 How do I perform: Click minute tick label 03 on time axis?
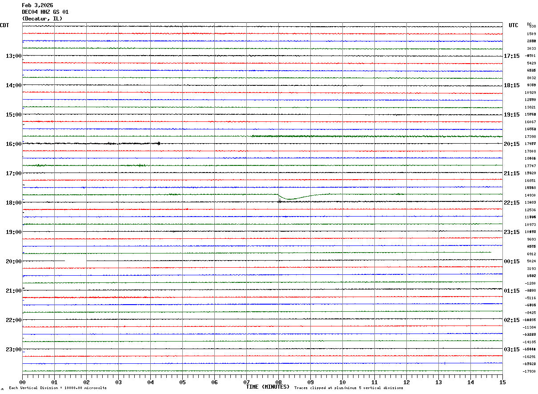pos(118,382)
